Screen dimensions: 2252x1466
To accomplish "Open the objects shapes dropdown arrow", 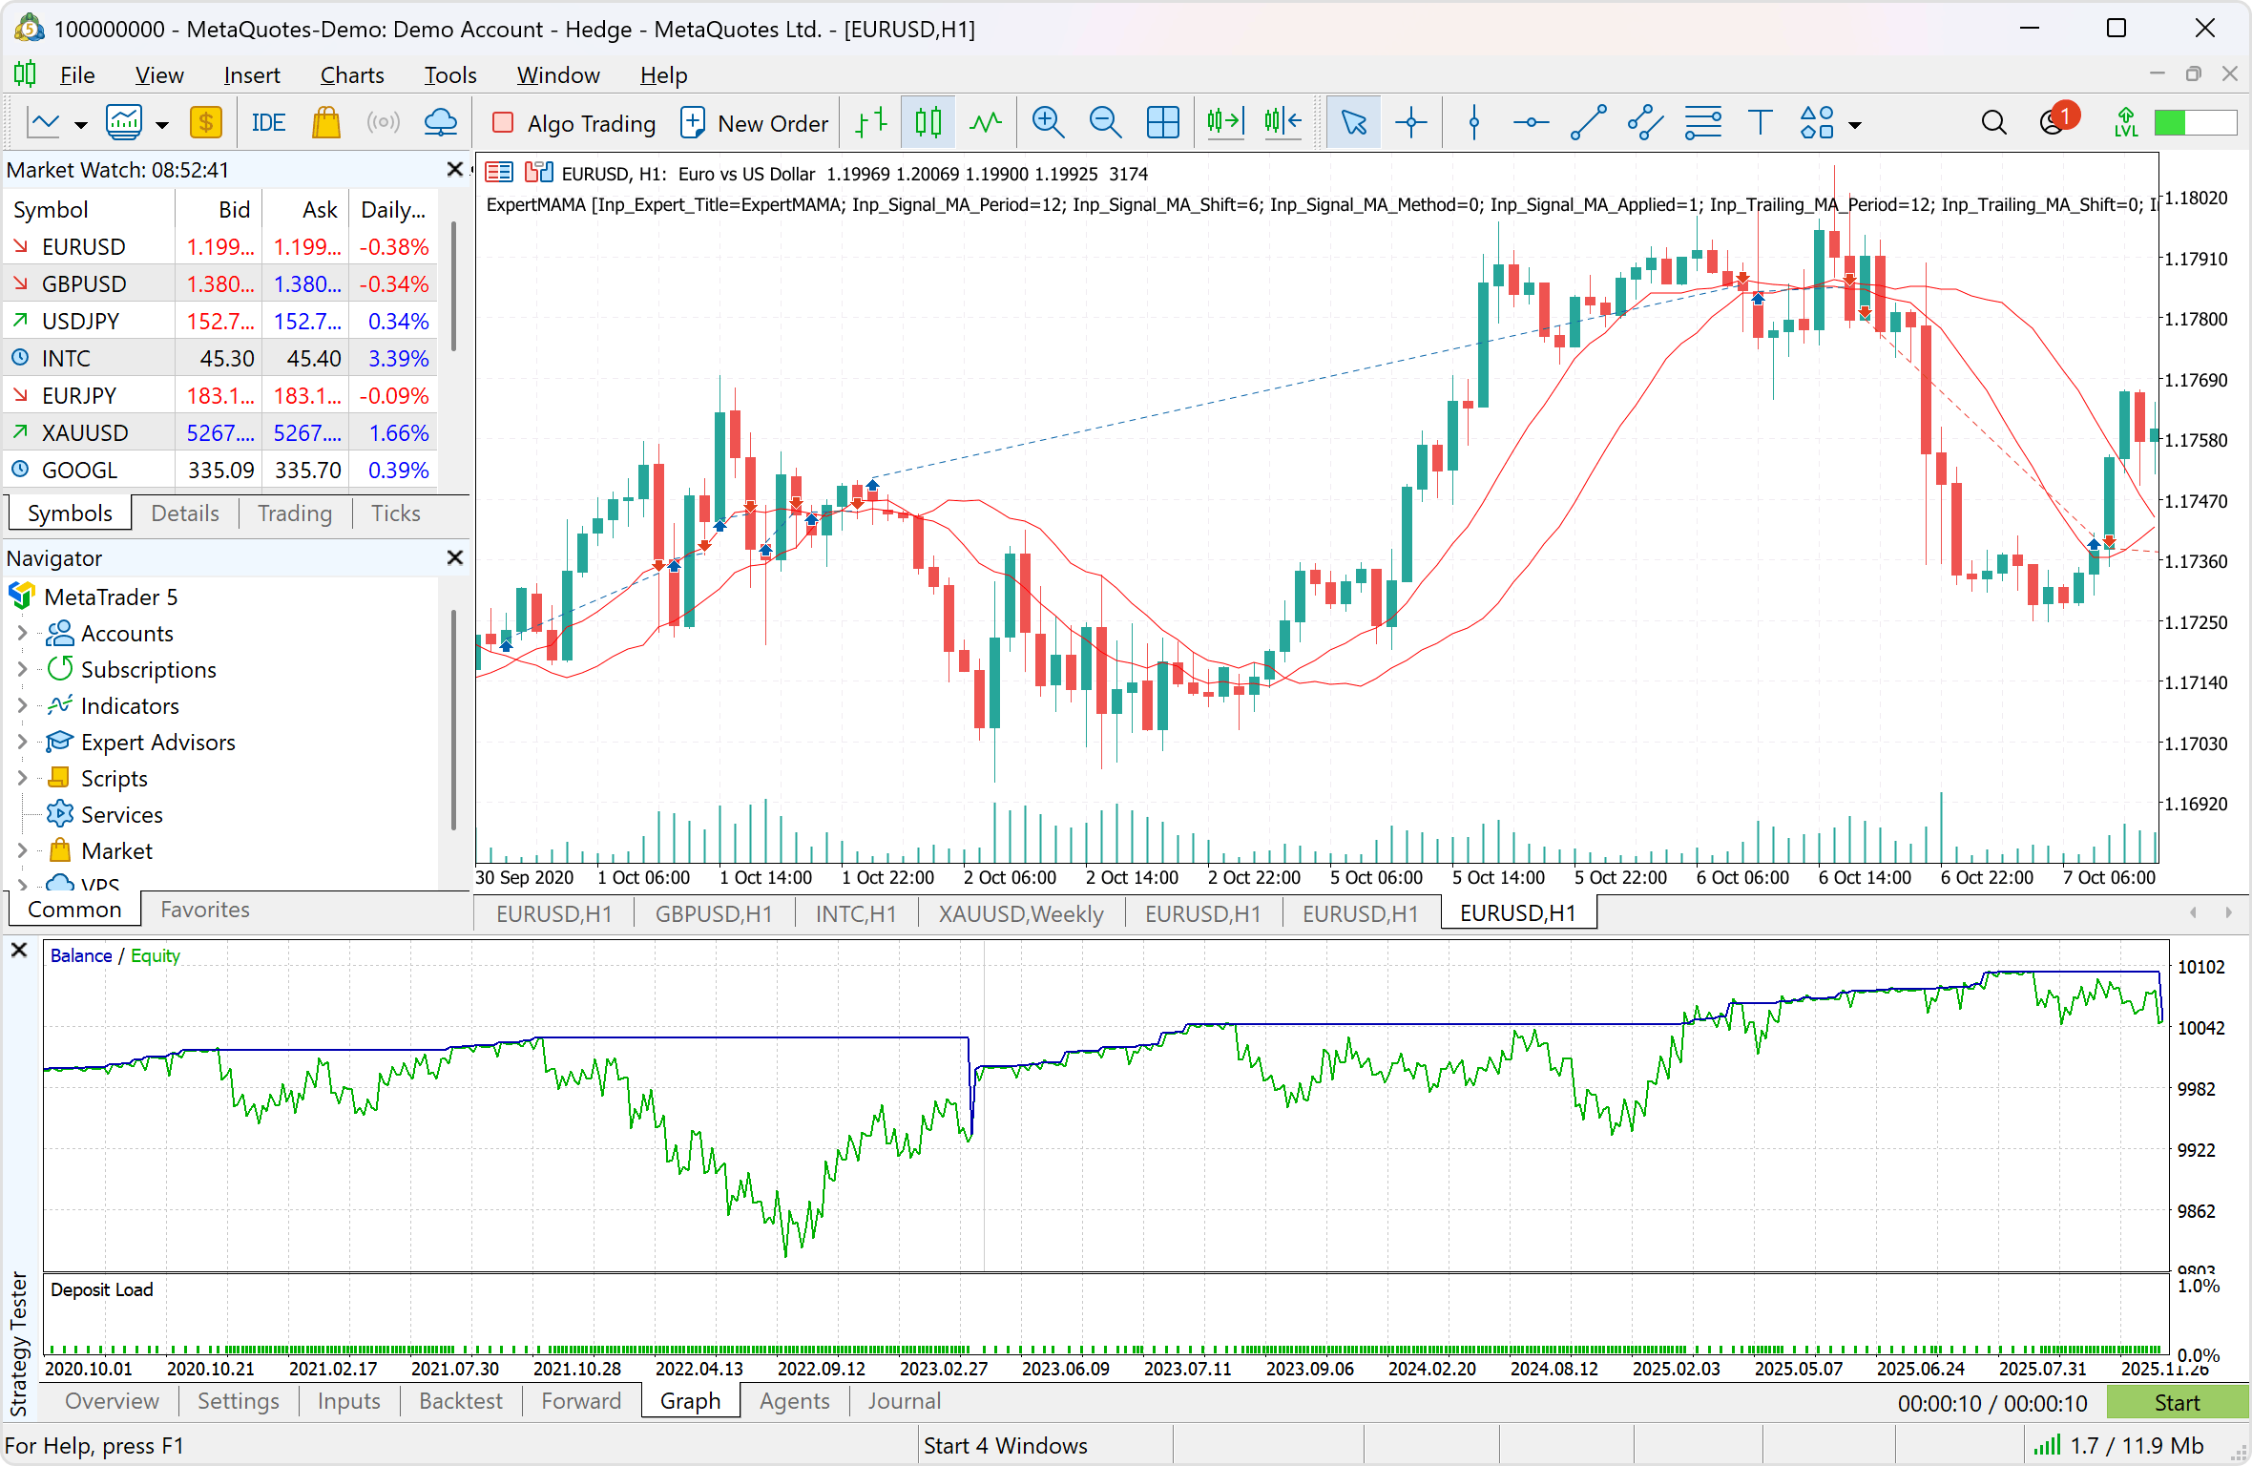I will coord(1855,124).
